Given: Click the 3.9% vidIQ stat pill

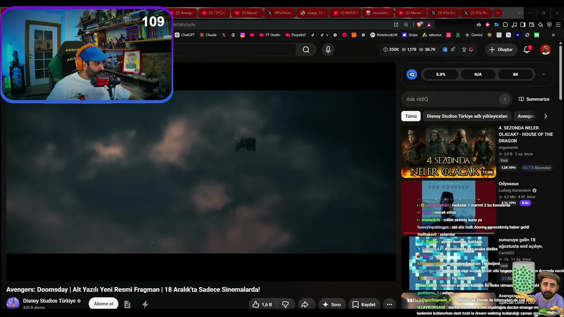Looking at the screenshot, I should (441, 74).
